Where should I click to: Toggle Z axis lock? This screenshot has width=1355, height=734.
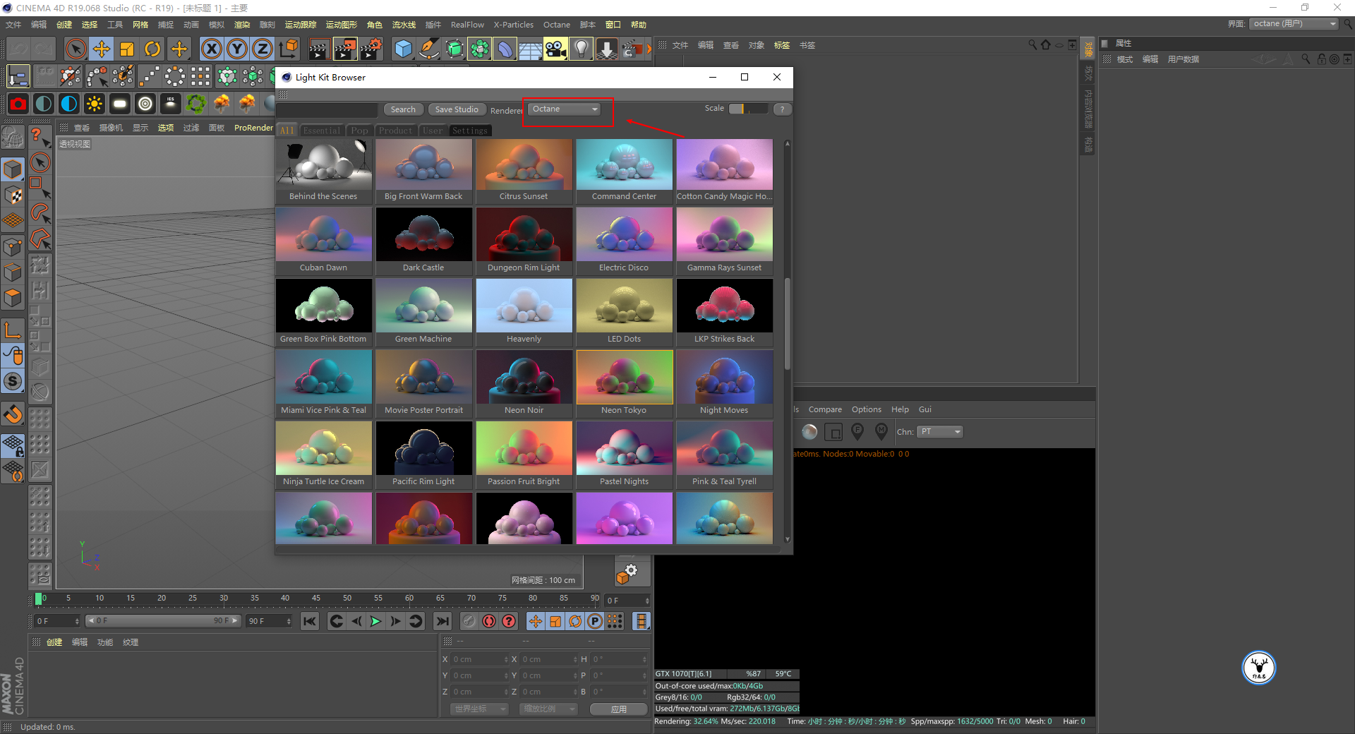(263, 49)
